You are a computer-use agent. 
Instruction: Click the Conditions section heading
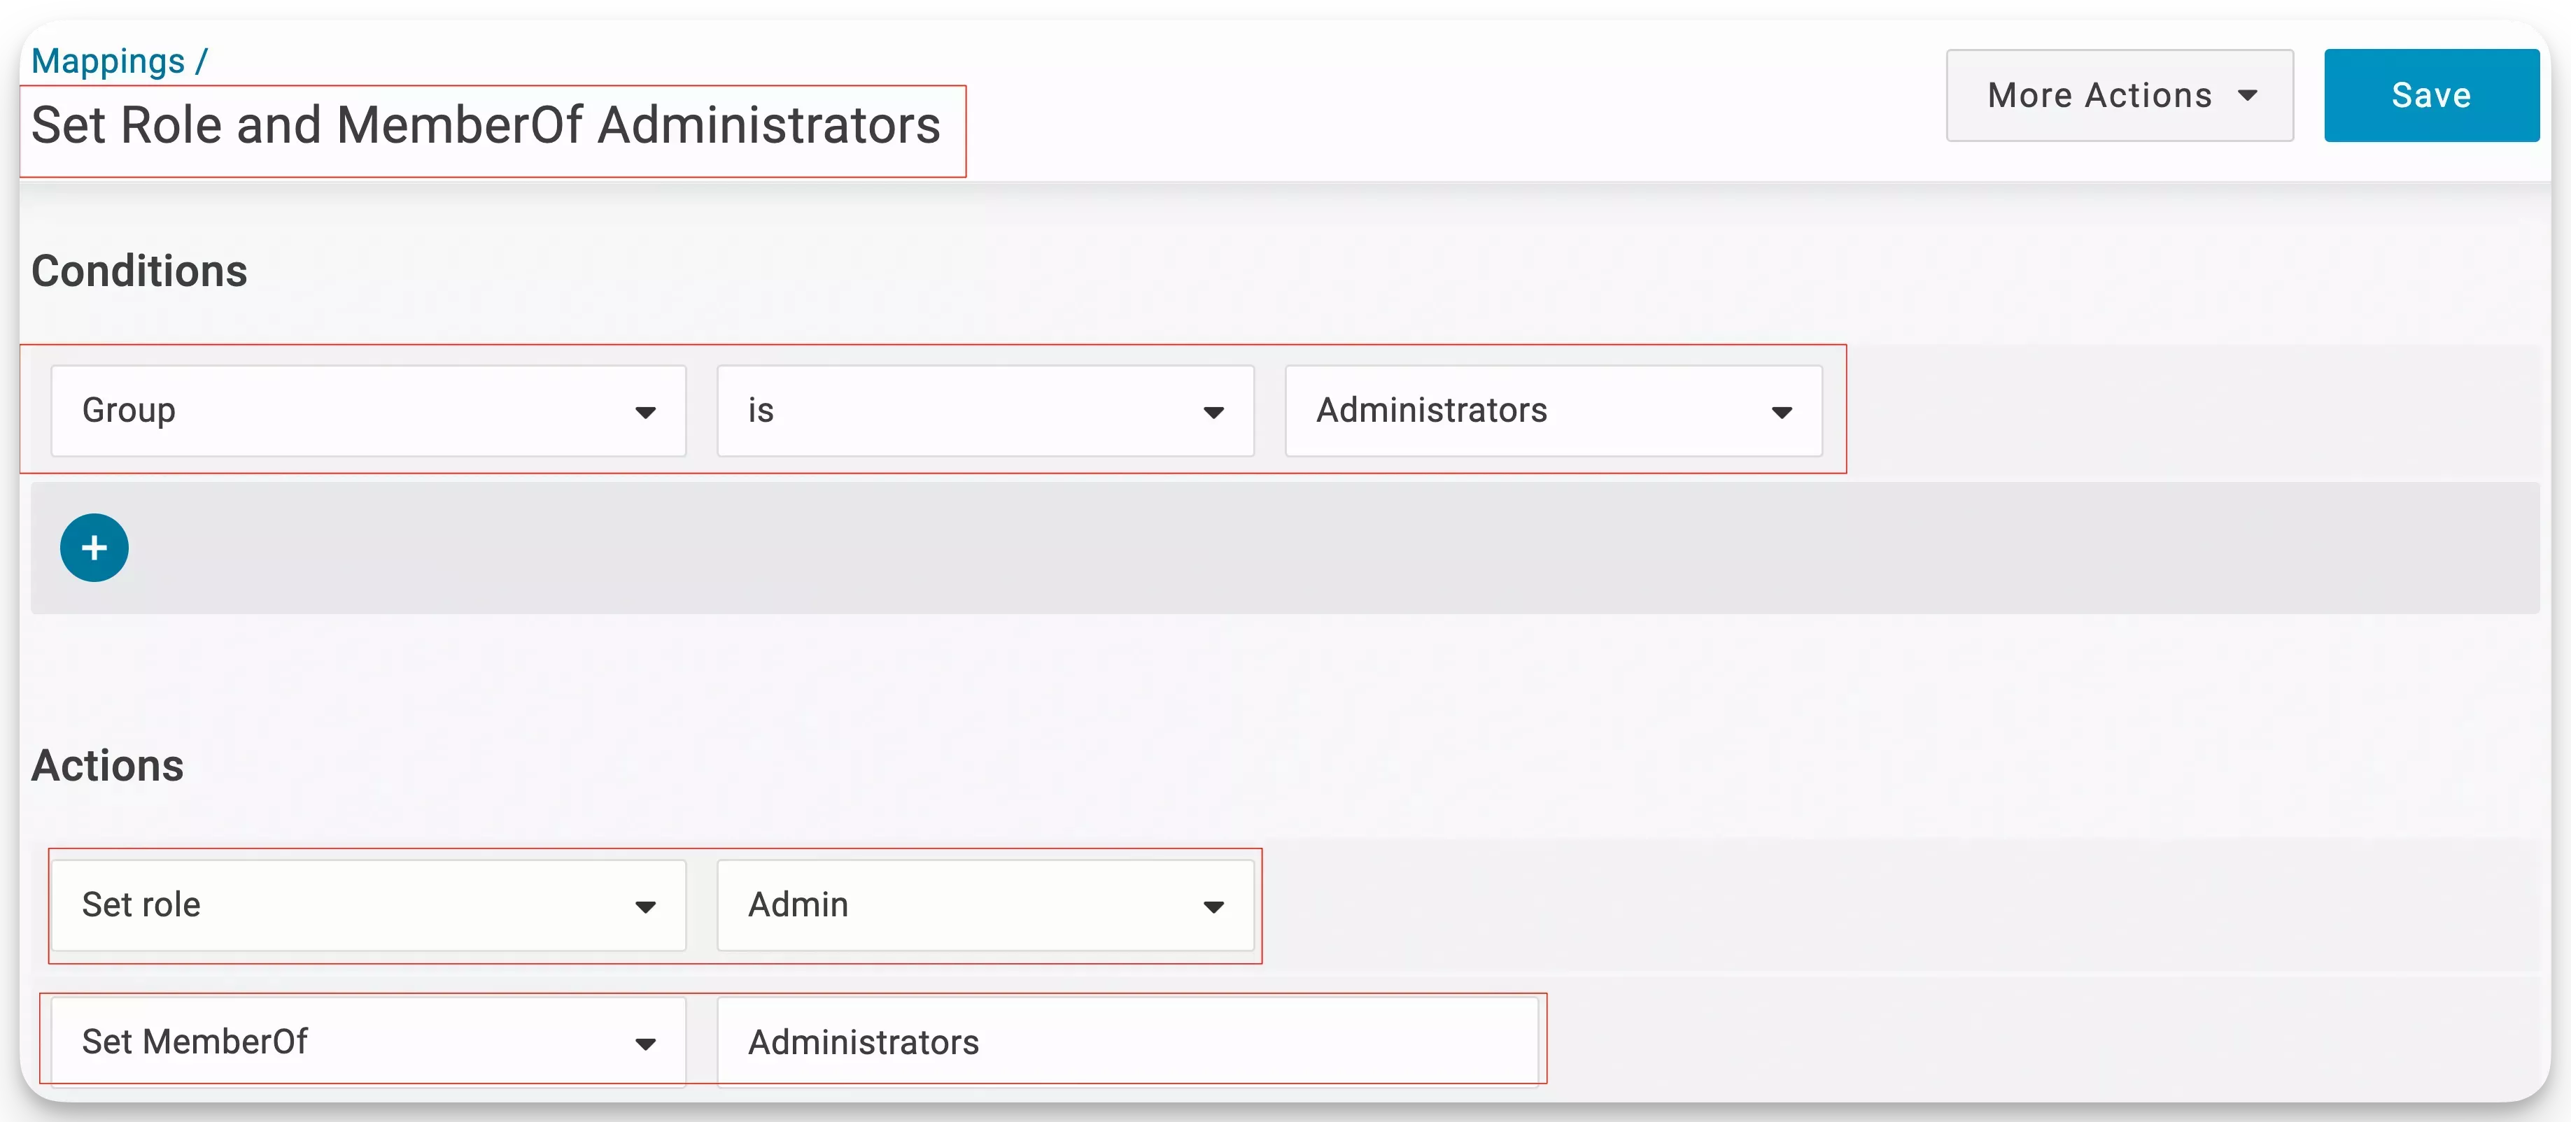139,271
